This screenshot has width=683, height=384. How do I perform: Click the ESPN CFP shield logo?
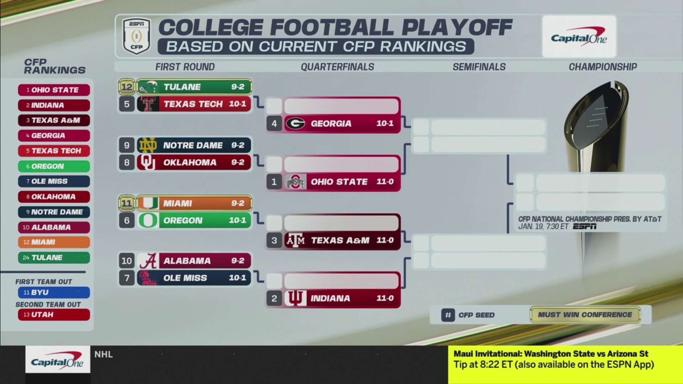[x=137, y=36]
